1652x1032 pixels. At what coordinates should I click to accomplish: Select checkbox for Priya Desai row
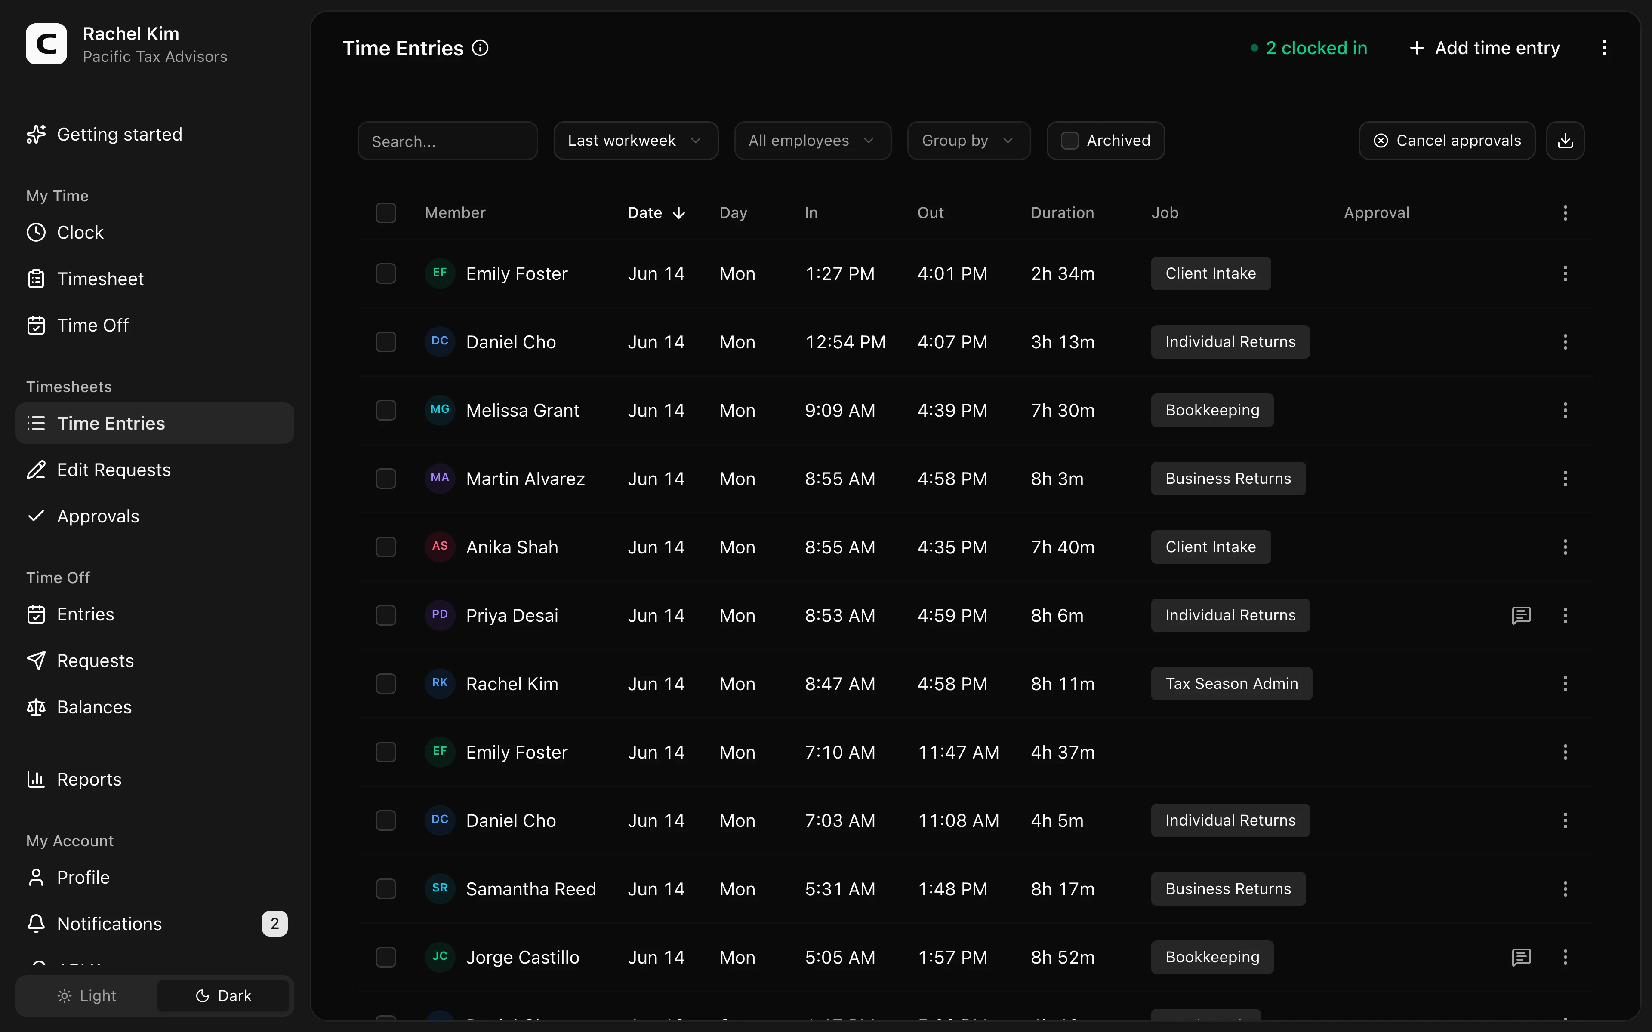pos(386,616)
